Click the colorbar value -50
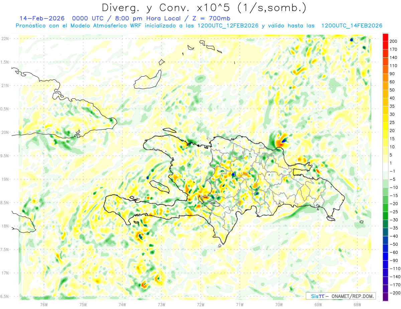 tap(394, 245)
